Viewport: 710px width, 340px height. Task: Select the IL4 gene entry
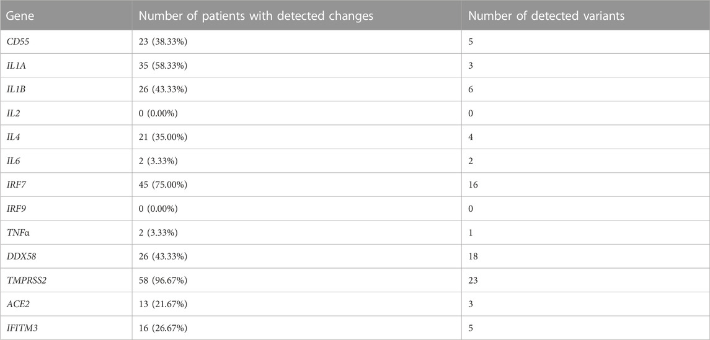click(12, 137)
